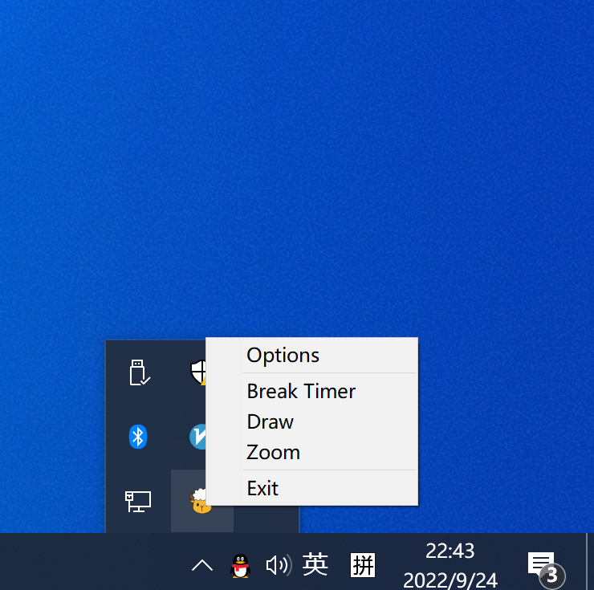Open the QQ penguin icon in taskbar

click(x=240, y=565)
